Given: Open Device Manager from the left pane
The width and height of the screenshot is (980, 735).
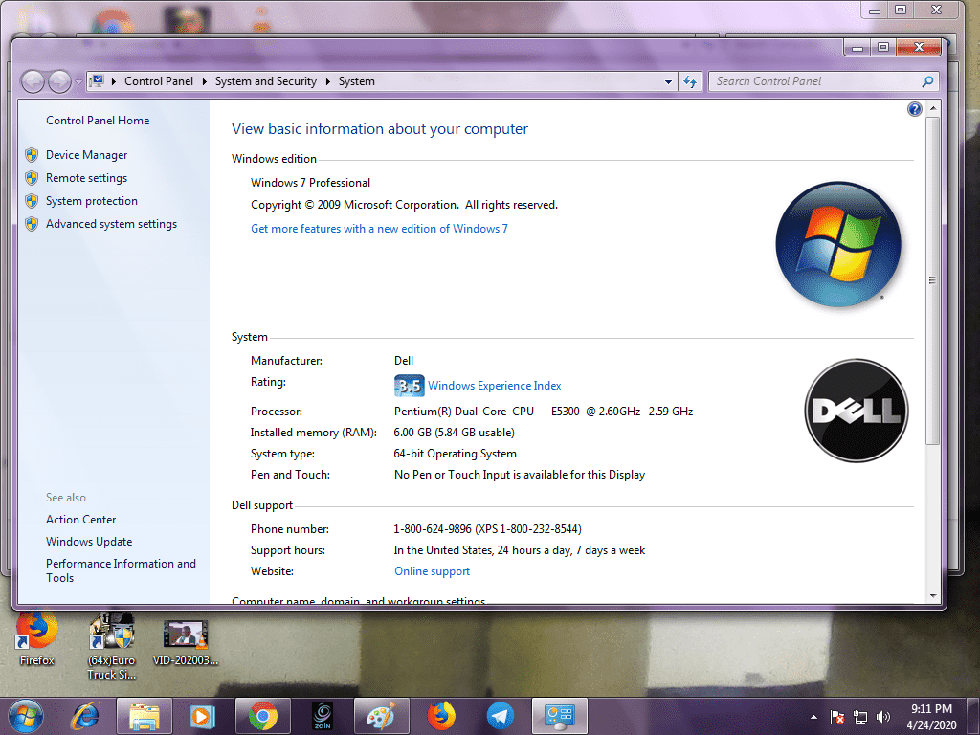Looking at the screenshot, I should click(86, 155).
